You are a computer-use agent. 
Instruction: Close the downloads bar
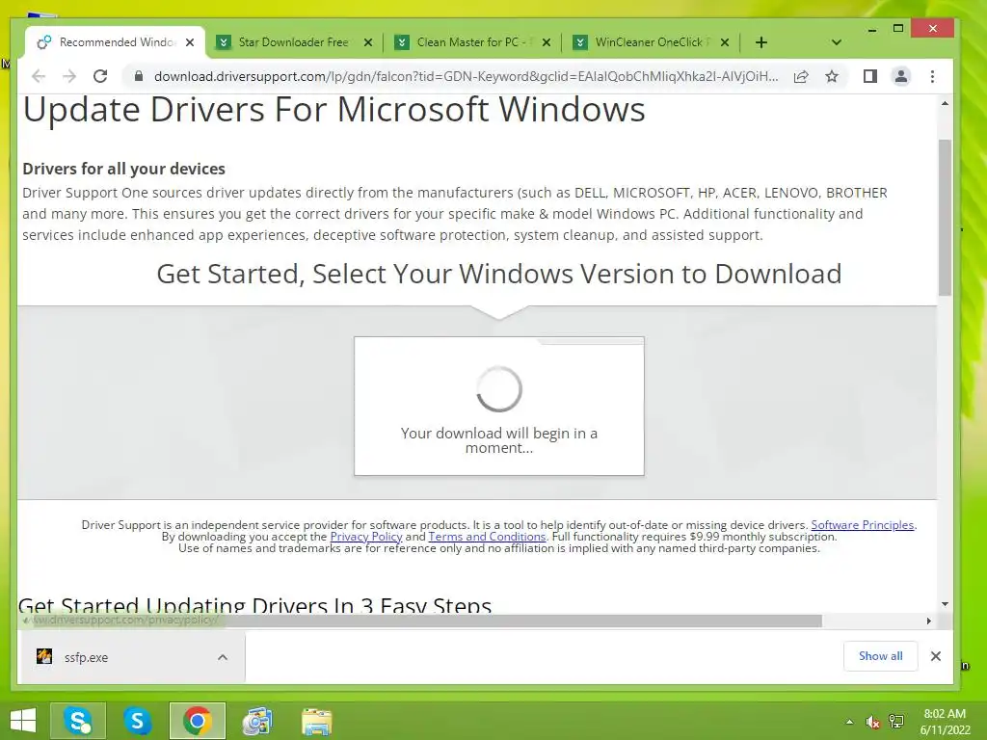[x=935, y=656]
